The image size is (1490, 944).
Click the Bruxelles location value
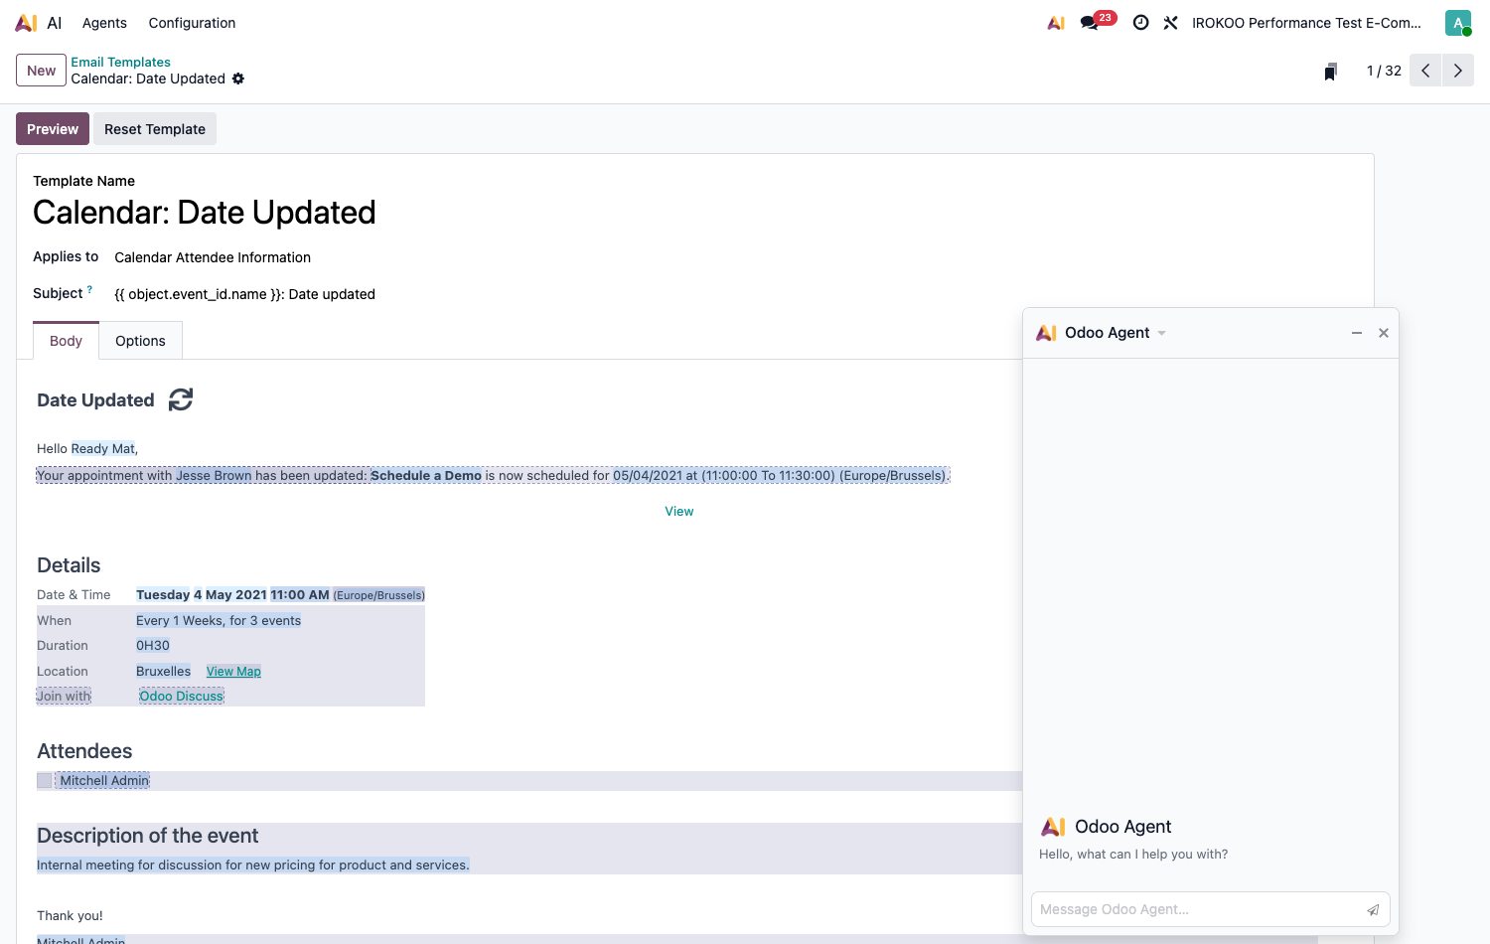tap(163, 672)
